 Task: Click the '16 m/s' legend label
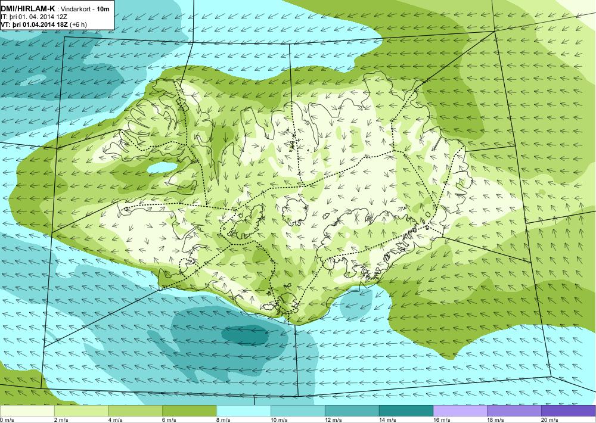[x=442, y=420]
